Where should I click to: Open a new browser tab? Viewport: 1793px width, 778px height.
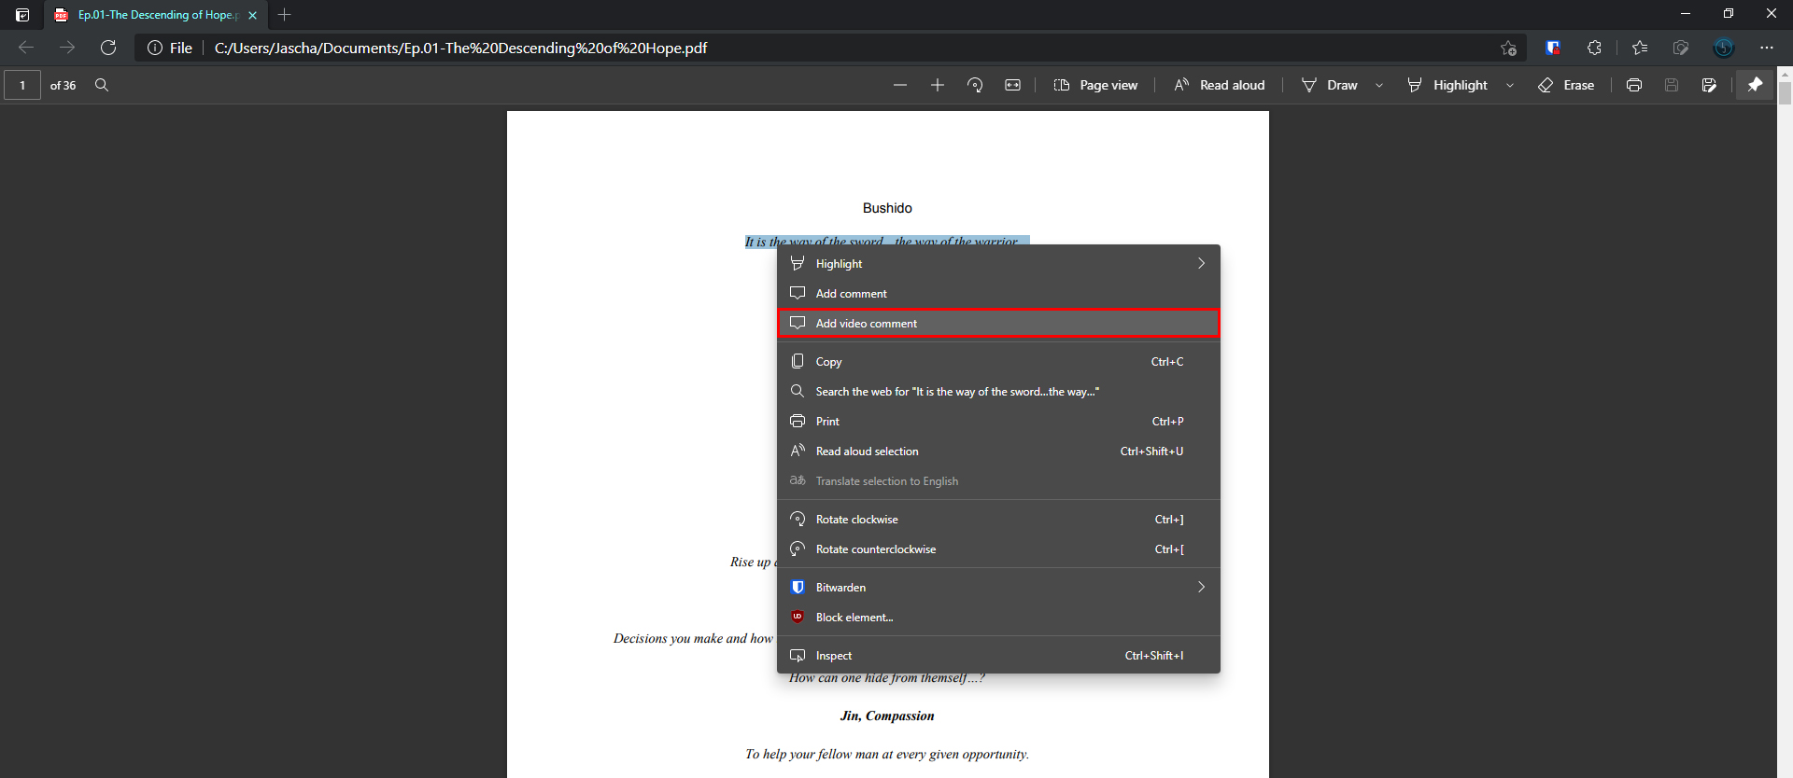click(285, 15)
